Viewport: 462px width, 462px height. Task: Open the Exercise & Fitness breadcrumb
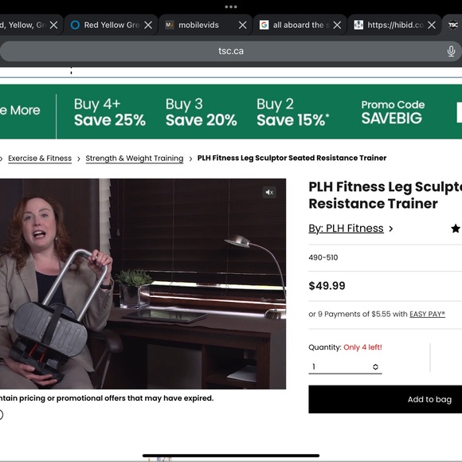coord(40,159)
